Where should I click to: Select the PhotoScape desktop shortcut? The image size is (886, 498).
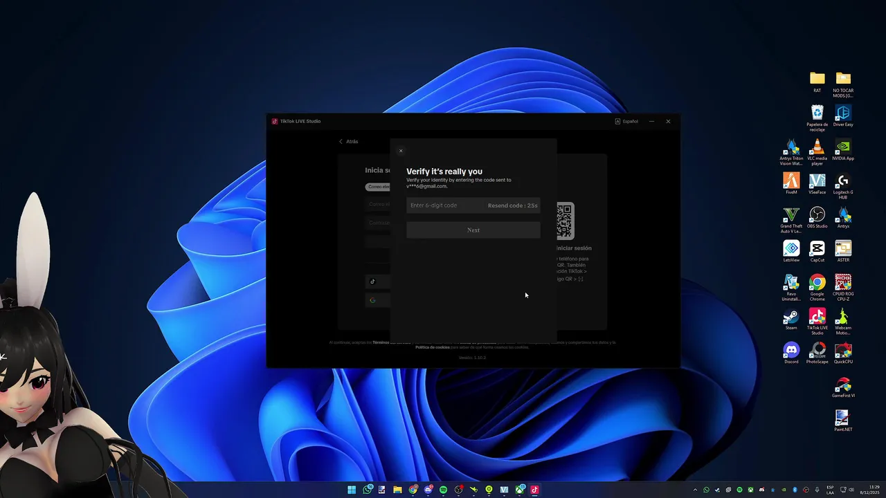click(817, 353)
